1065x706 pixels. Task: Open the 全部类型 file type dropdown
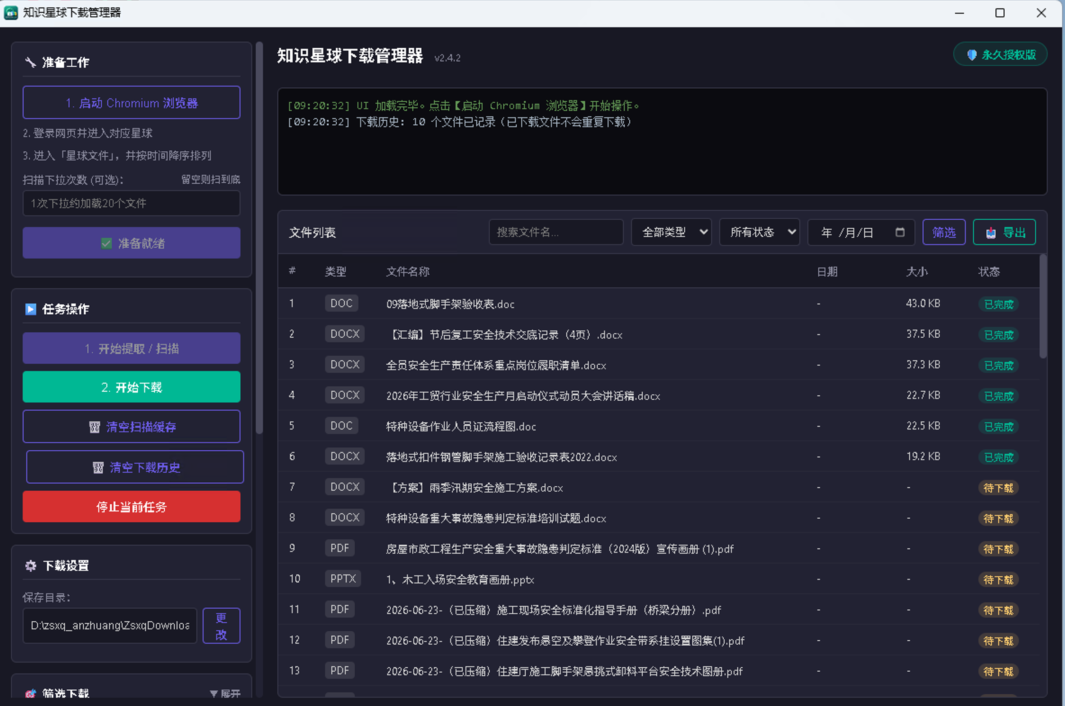click(671, 232)
